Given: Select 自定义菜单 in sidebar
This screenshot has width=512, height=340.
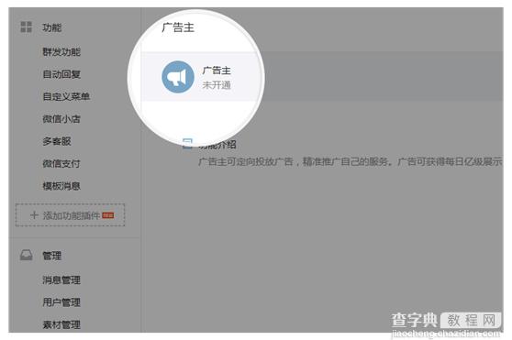Looking at the screenshot, I should pos(66,96).
